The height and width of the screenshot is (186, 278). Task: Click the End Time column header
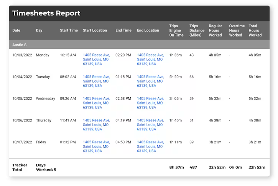point(123,30)
